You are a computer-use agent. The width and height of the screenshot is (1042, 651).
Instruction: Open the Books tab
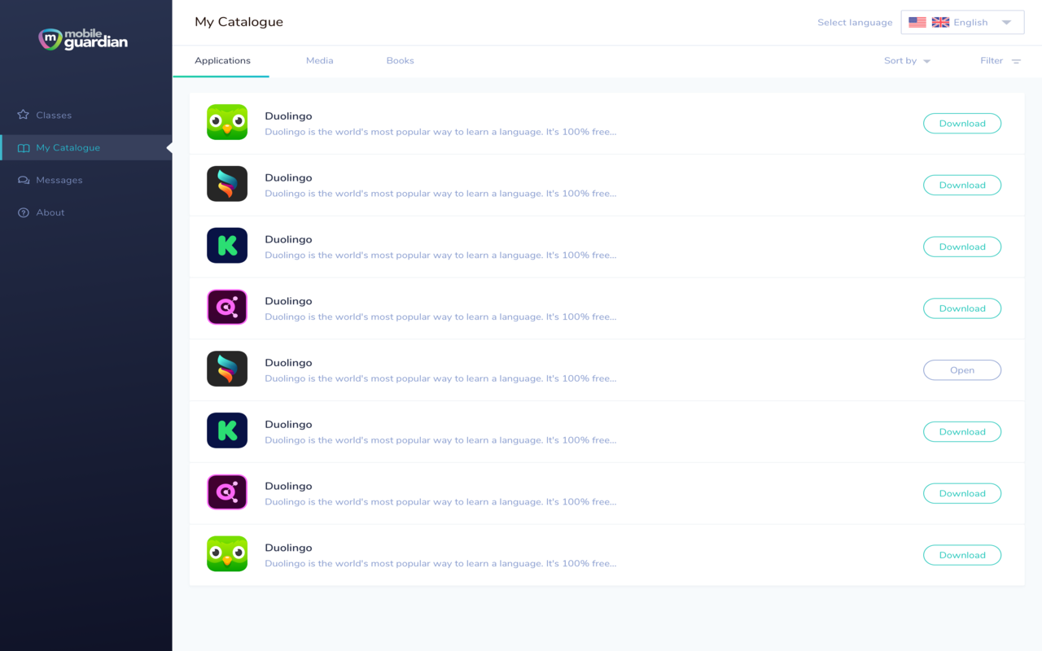tap(400, 61)
